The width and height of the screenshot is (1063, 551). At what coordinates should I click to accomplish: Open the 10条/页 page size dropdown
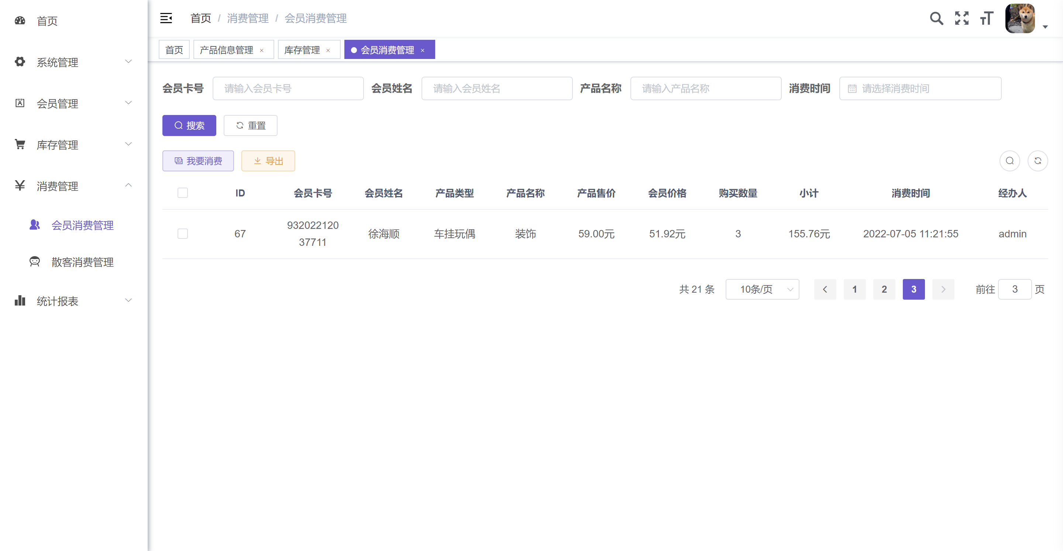coord(762,289)
